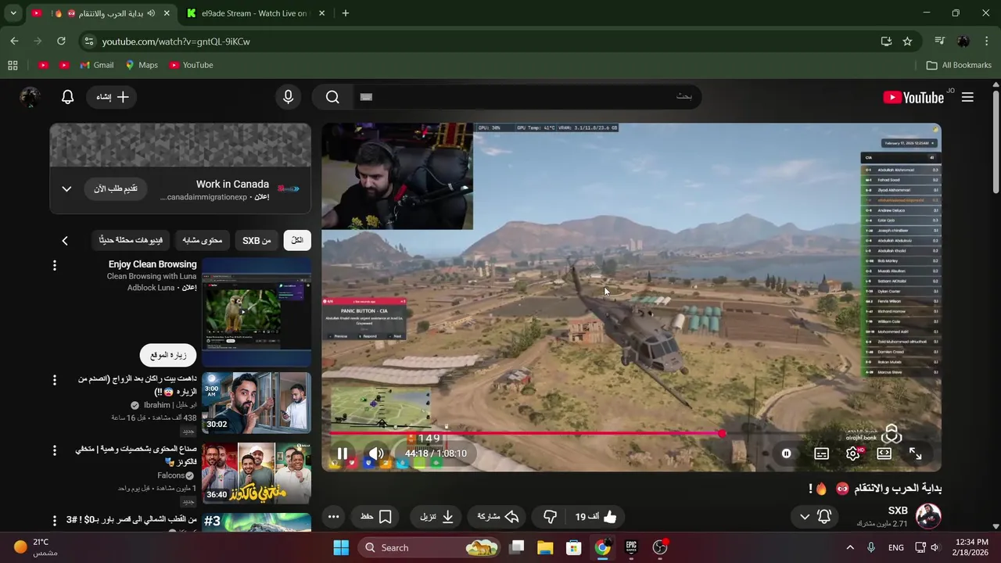Open SXB channel name link

[x=898, y=511]
